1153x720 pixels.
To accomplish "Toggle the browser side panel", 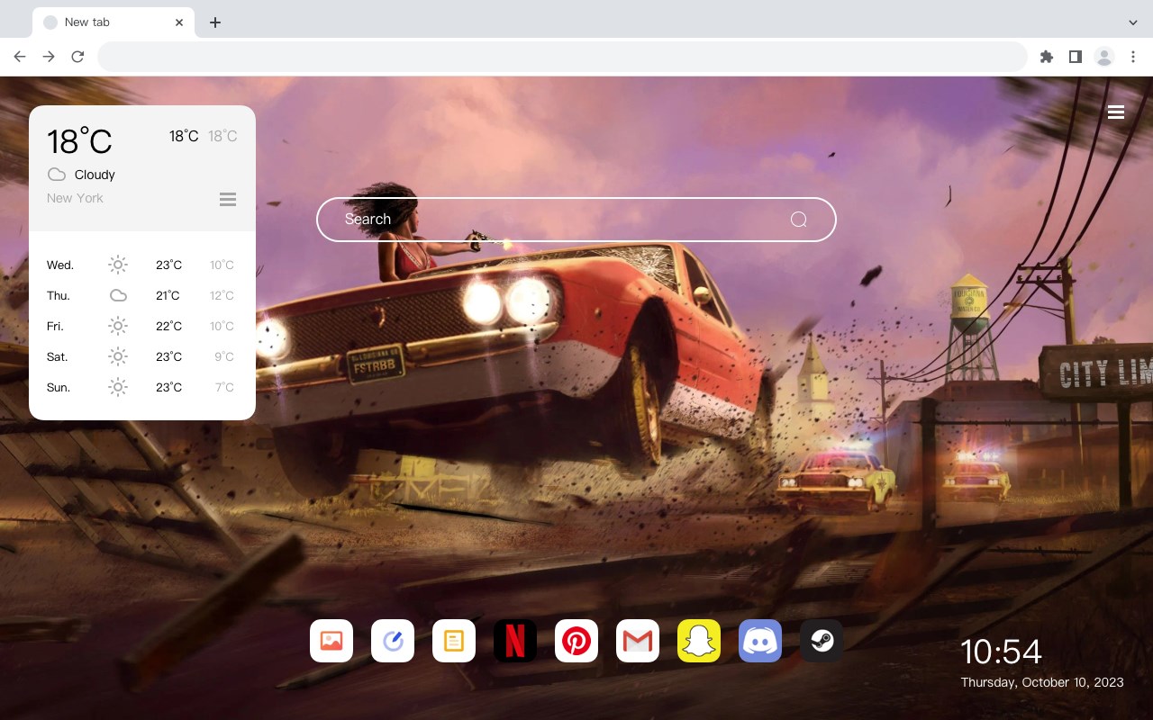I will pos(1075,57).
